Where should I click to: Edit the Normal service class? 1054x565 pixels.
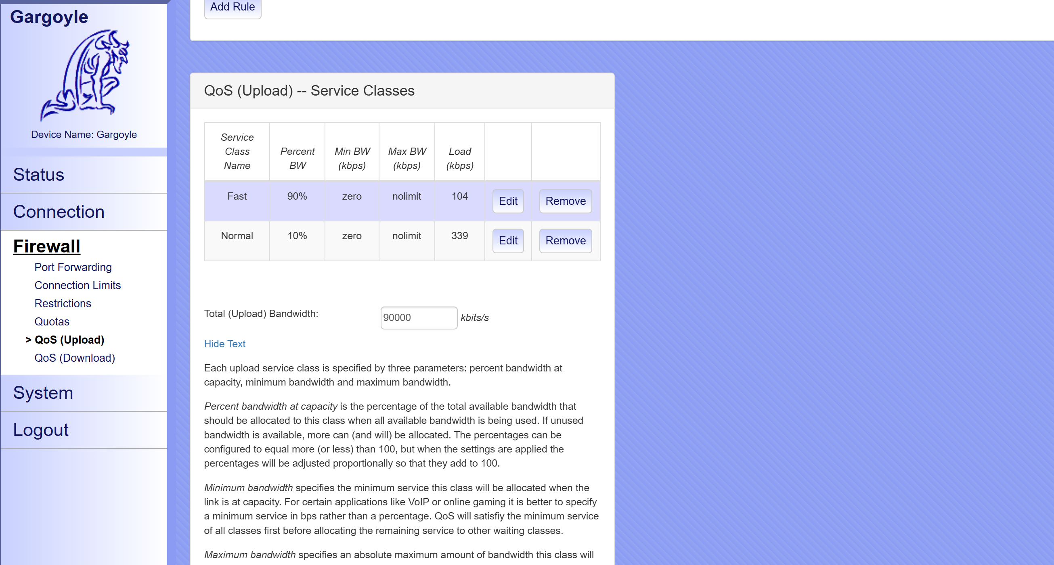click(x=508, y=240)
